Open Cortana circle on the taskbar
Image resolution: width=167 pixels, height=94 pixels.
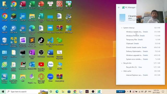tap(51, 92)
